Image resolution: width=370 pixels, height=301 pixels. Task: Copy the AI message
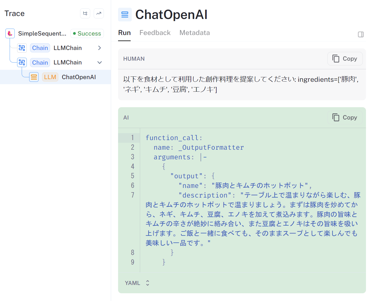pyautogui.click(x=345, y=117)
